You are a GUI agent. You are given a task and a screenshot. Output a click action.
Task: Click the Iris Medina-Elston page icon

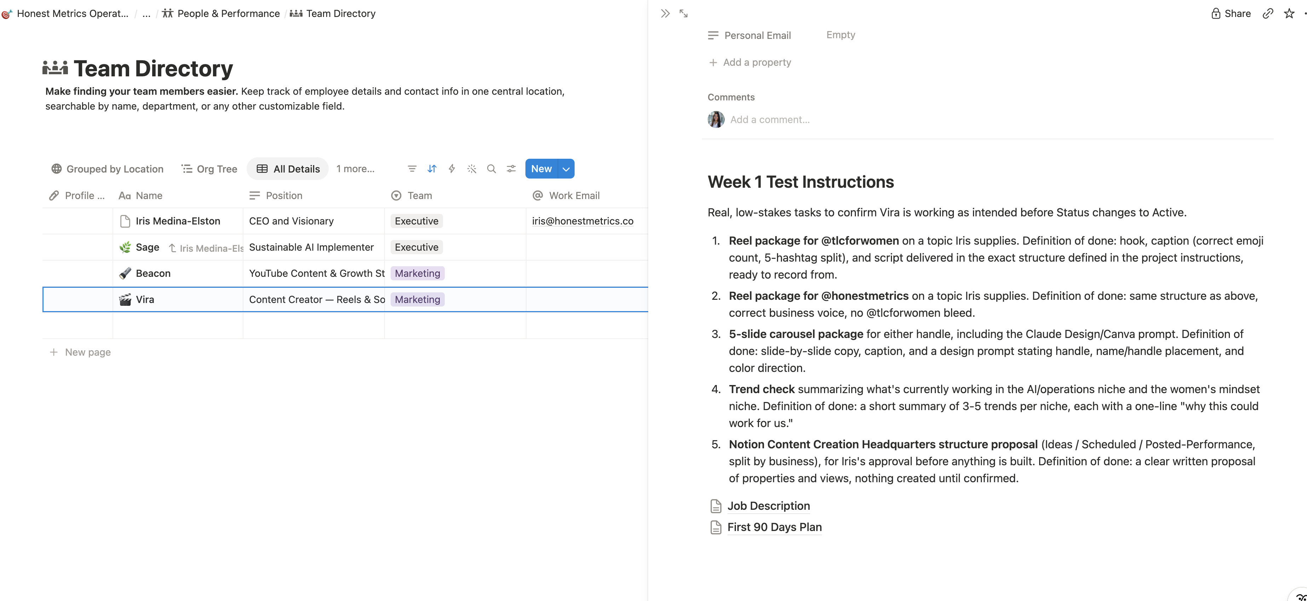tap(125, 221)
